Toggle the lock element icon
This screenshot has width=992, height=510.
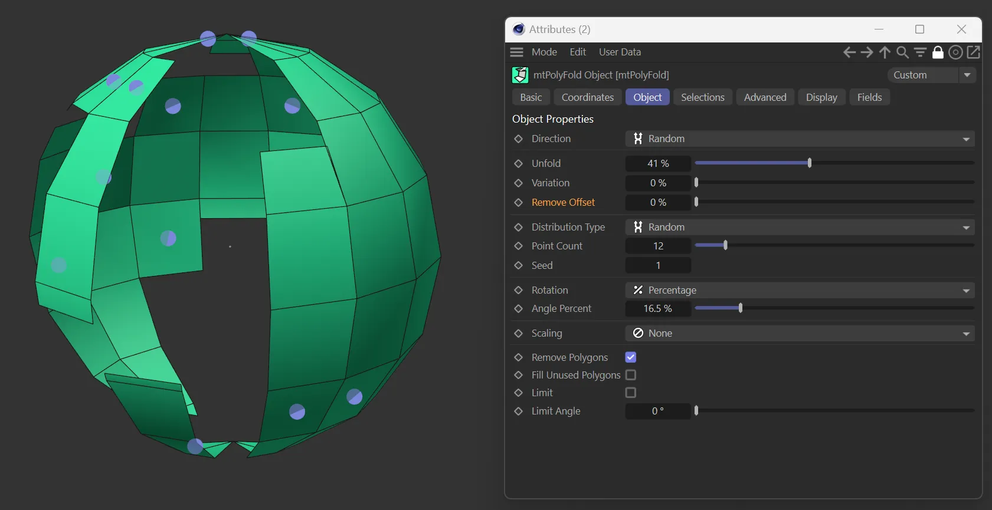pyautogui.click(x=938, y=52)
